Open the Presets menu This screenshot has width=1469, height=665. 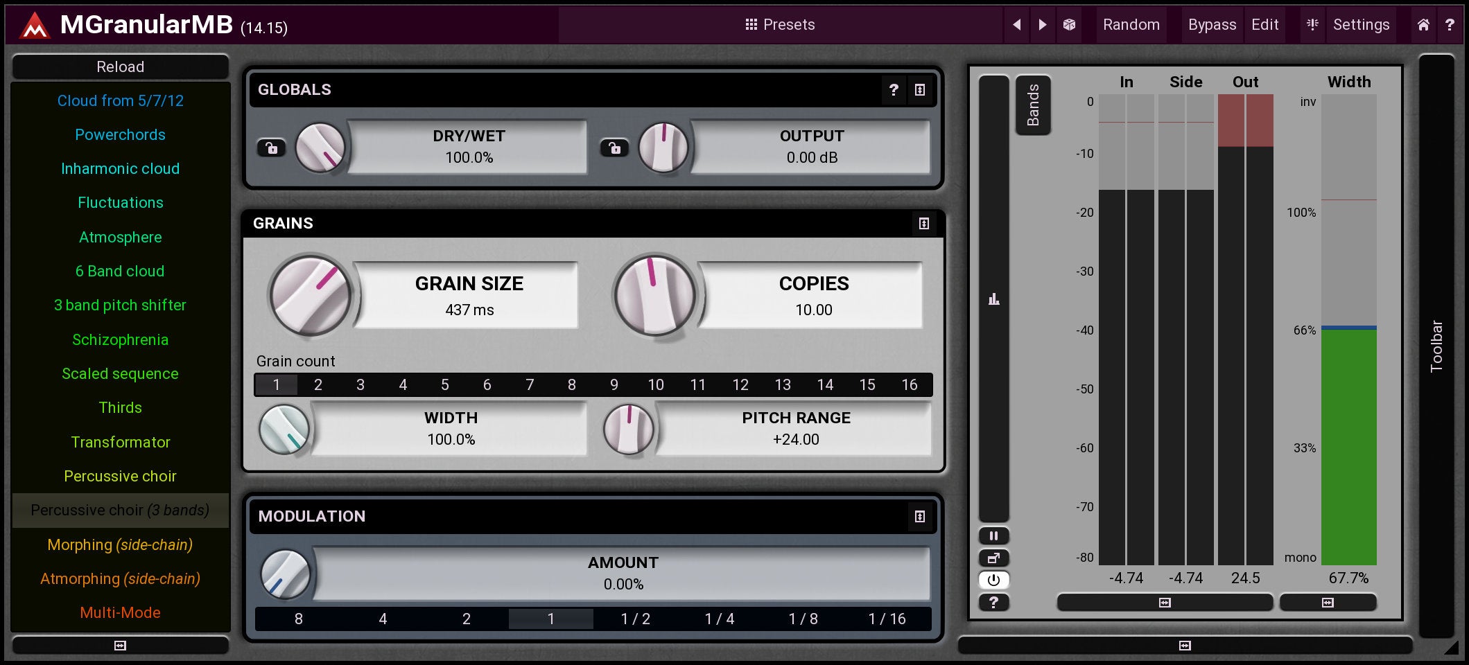pos(780,25)
